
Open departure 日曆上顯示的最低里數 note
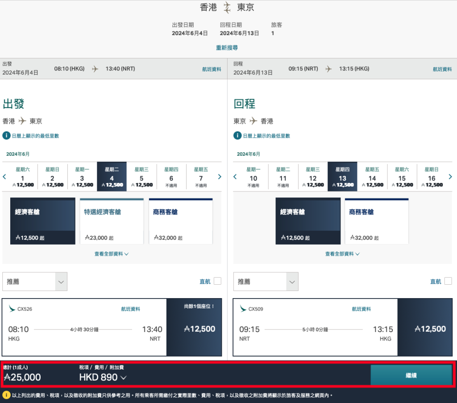click(x=35, y=136)
